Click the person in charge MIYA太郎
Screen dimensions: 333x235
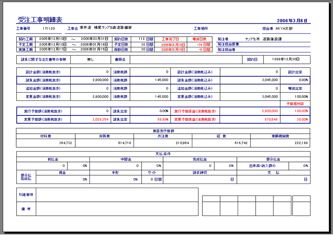pos(284,28)
